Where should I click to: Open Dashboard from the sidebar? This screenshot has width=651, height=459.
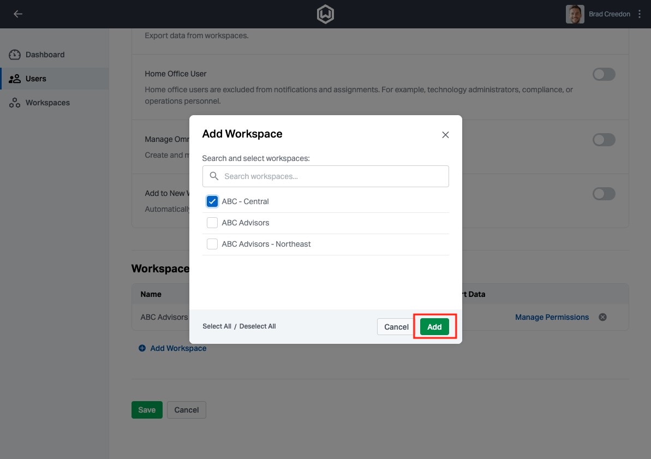(45, 55)
